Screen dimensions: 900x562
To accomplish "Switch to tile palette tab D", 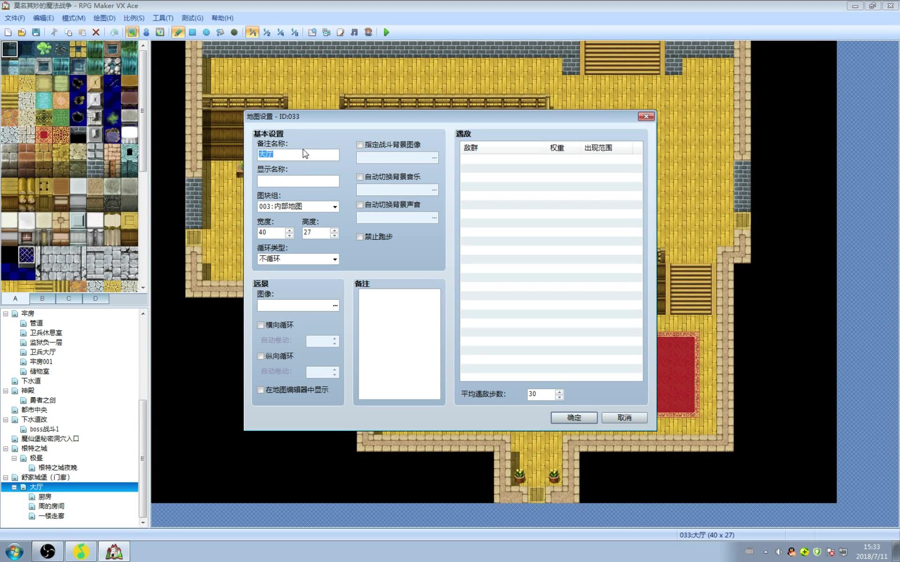I will 96,298.
